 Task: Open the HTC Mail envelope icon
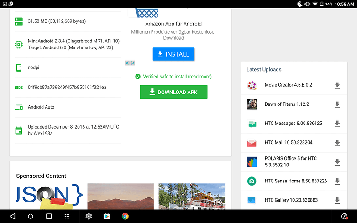pyautogui.click(x=252, y=143)
